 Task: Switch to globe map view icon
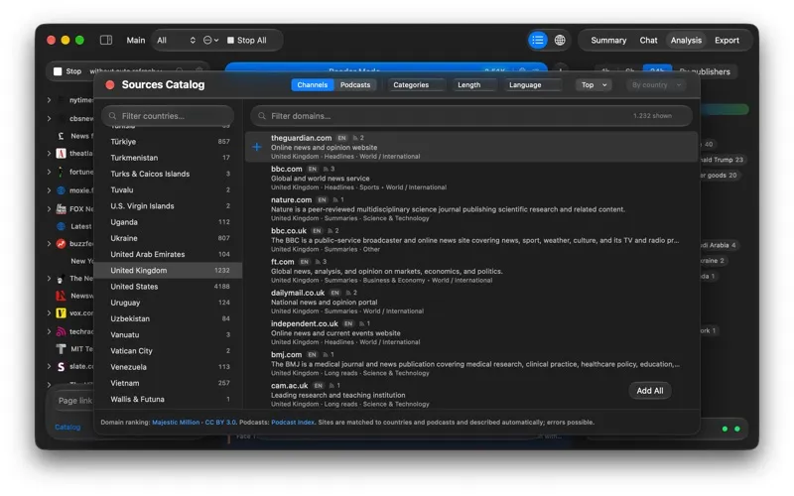click(560, 40)
